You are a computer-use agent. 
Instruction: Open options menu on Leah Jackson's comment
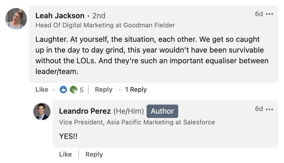point(270,14)
